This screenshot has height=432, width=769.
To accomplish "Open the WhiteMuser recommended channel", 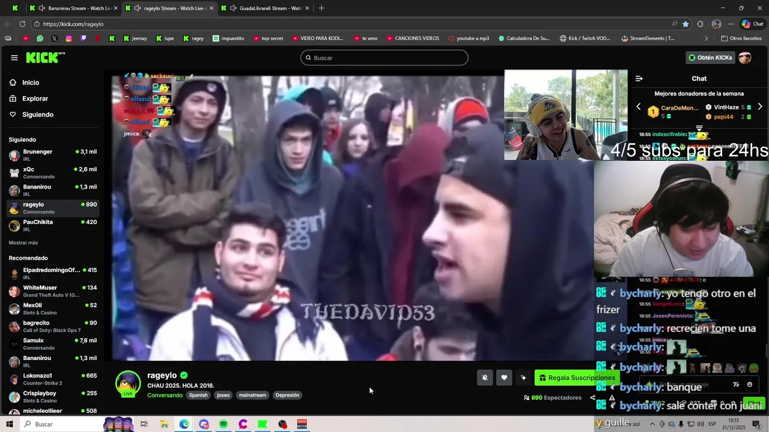I will (53, 291).
